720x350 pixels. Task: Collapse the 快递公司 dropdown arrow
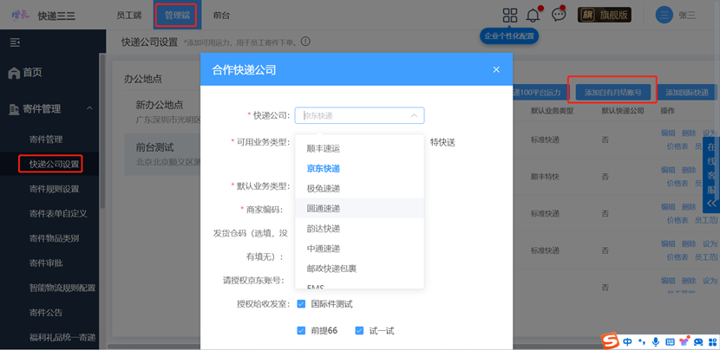pos(414,115)
